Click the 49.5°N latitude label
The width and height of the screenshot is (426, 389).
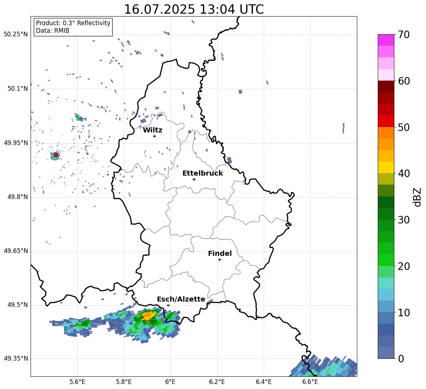(18, 305)
